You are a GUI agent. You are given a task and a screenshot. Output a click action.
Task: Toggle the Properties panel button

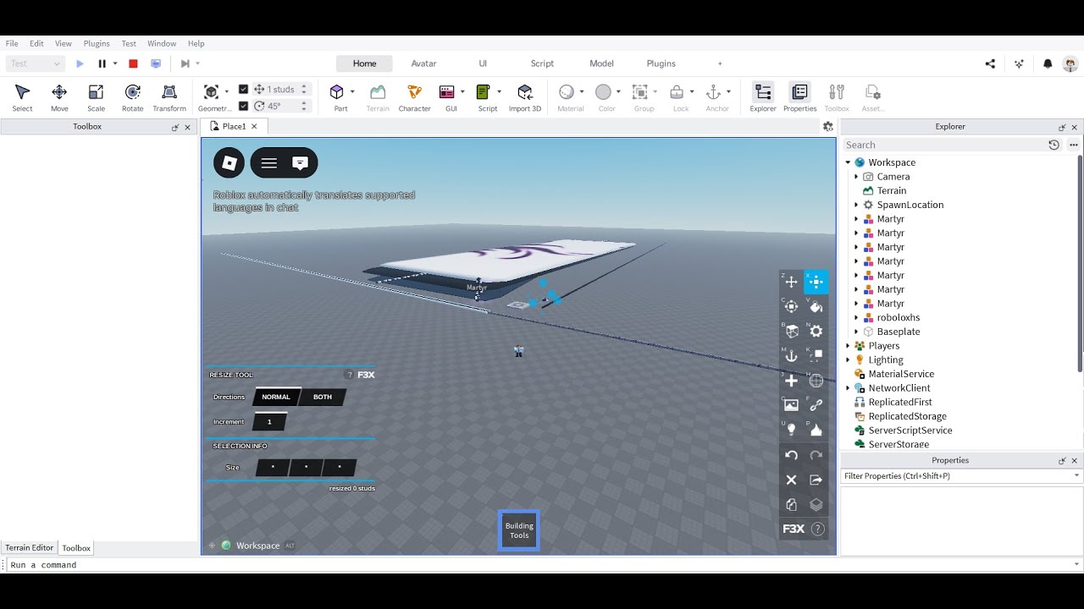click(x=799, y=97)
